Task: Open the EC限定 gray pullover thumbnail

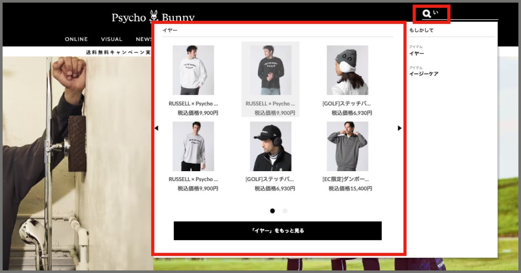Action: [x=347, y=146]
